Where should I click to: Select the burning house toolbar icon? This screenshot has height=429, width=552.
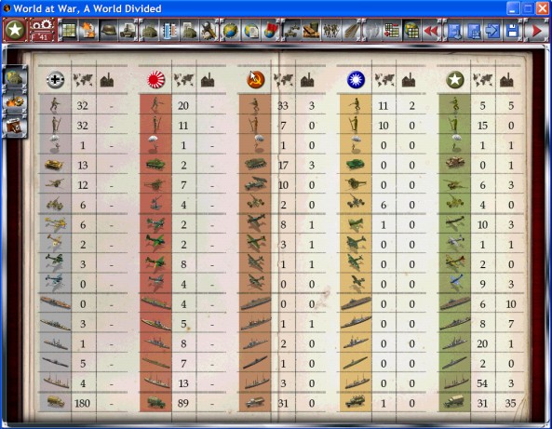click(x=88, y=31)
